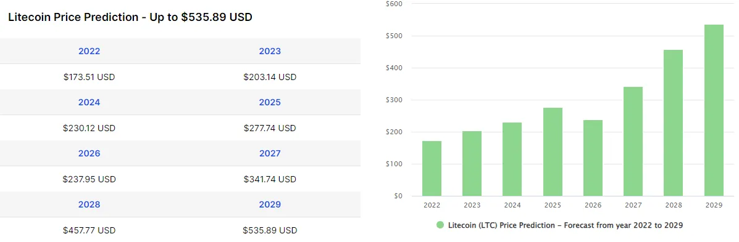Click the 2027 x-axis label
This screenshot has height=242, width=739.
click(633, 205)
